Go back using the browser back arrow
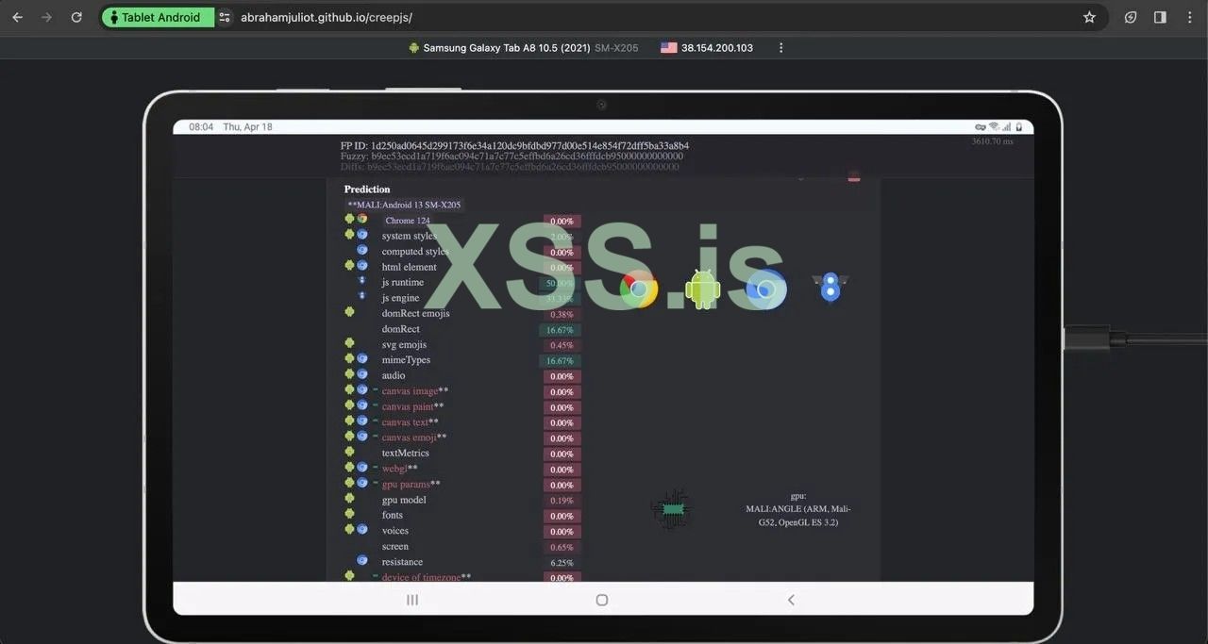1208x644 pixels. pyautogui.click(x=17, y=17)
